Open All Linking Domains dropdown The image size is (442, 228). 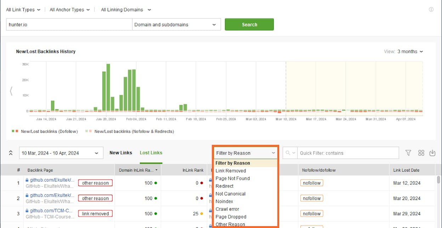(x=126, y=10)
